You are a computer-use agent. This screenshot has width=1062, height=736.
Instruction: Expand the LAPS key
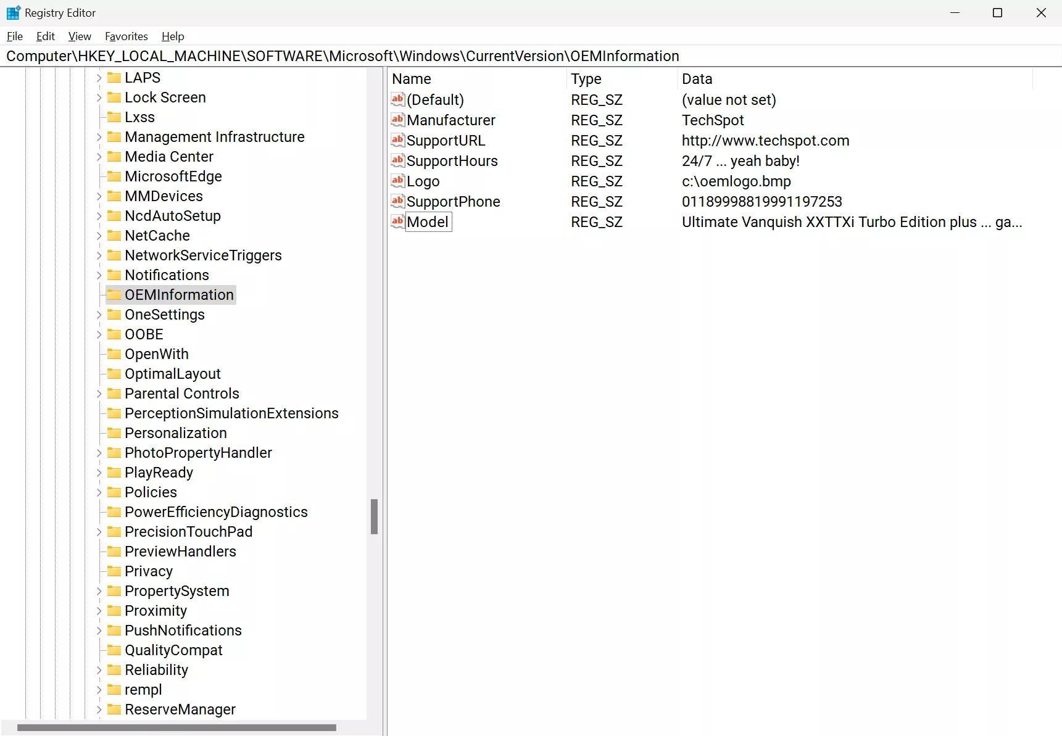(x=99, y=78)
